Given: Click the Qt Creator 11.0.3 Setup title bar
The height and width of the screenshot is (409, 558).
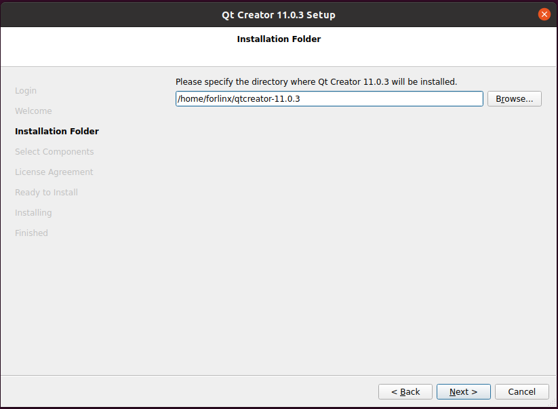Looking at the screenshot, I should 279,15.
